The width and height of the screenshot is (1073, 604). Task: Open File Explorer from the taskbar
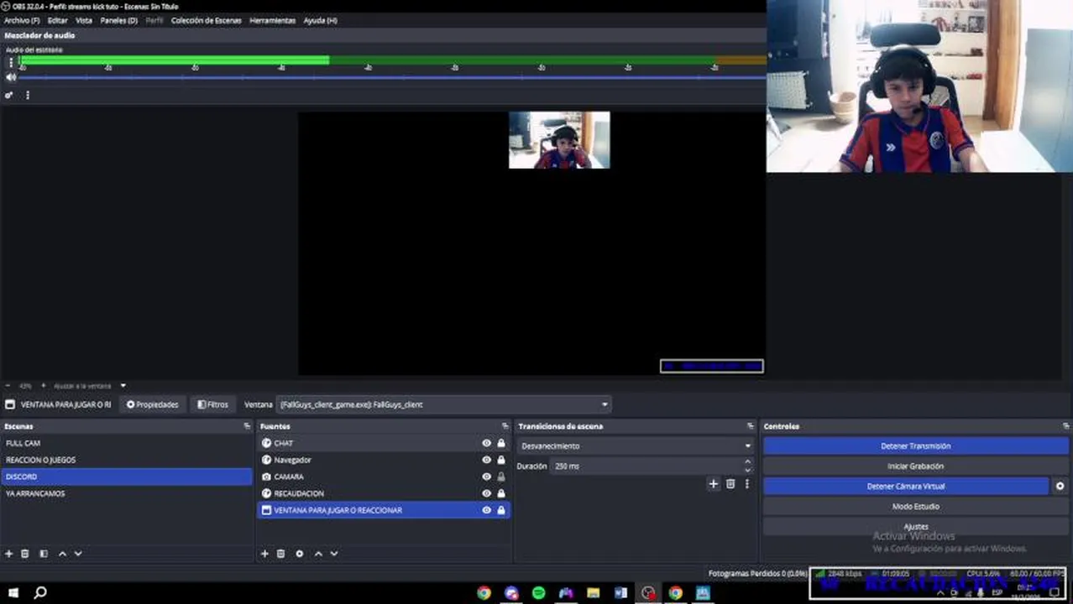pyautogui.click(x=593, y=593)
